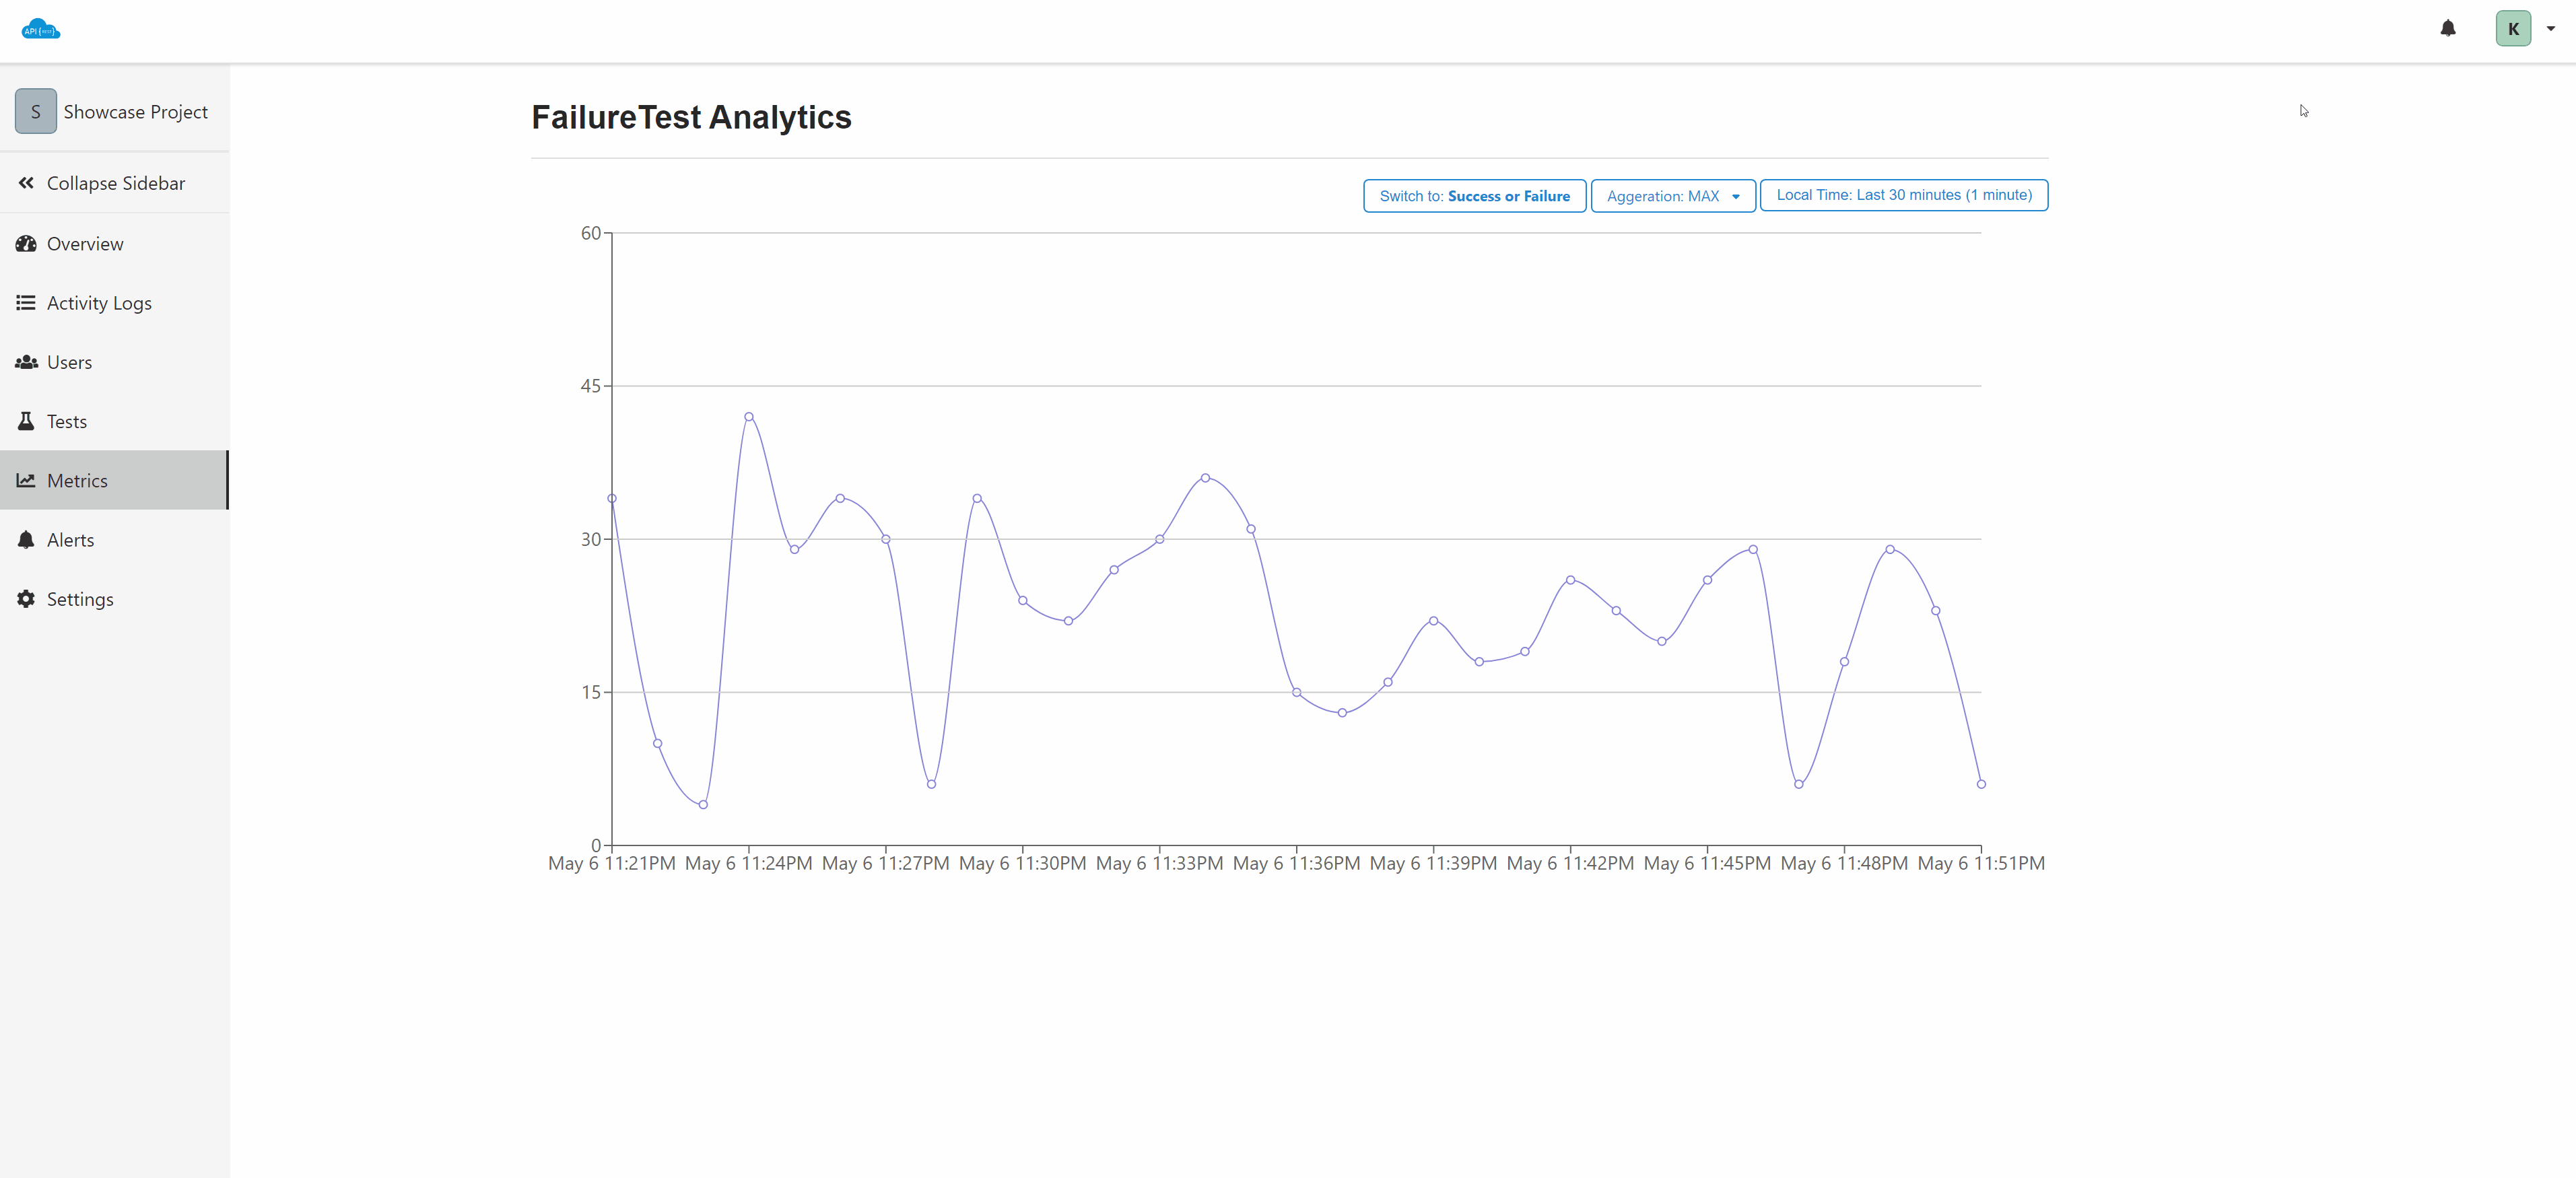
Task: Click the Alerts bell sidebar icon
Action: point(26,540)
